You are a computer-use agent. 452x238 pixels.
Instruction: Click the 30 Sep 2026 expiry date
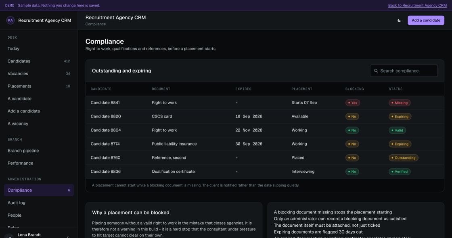click(x=249, y=144)
